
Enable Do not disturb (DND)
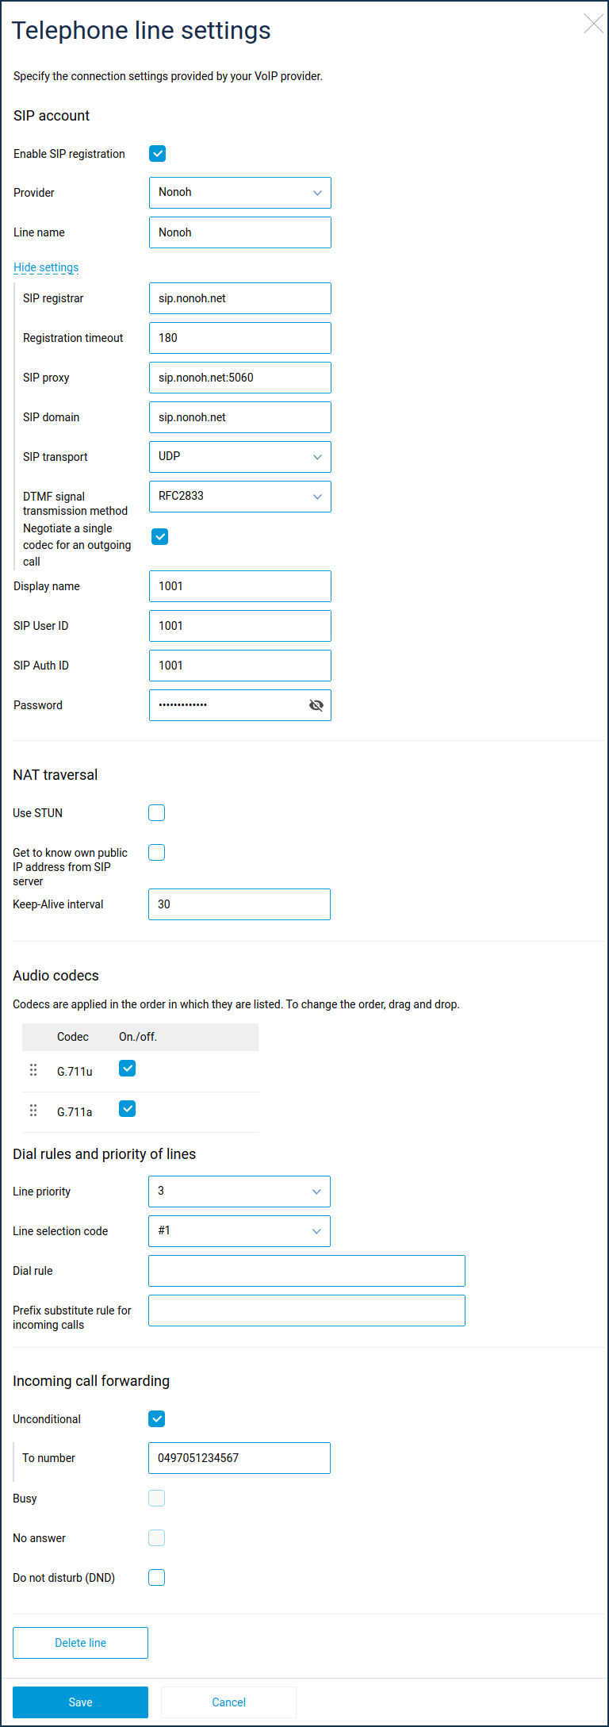[157, 1578]
